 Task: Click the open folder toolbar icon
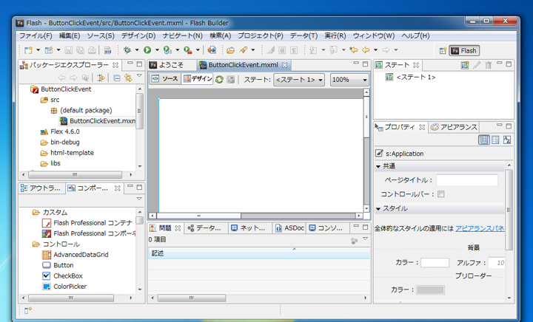click(x=231, y=50)
